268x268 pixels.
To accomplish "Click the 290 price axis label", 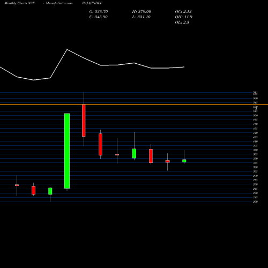I will coord(255,176).
